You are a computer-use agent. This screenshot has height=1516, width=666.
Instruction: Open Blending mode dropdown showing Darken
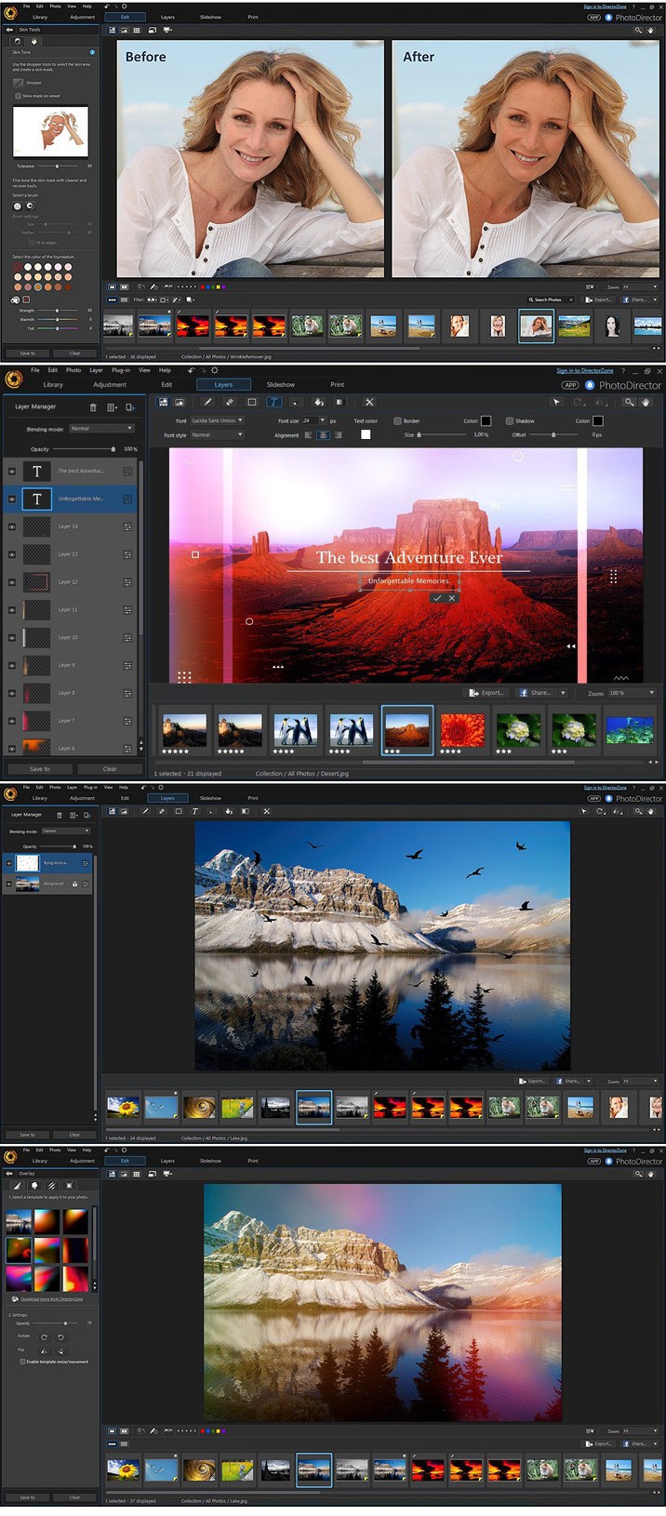pyautogui.click(x=66, y=831)
